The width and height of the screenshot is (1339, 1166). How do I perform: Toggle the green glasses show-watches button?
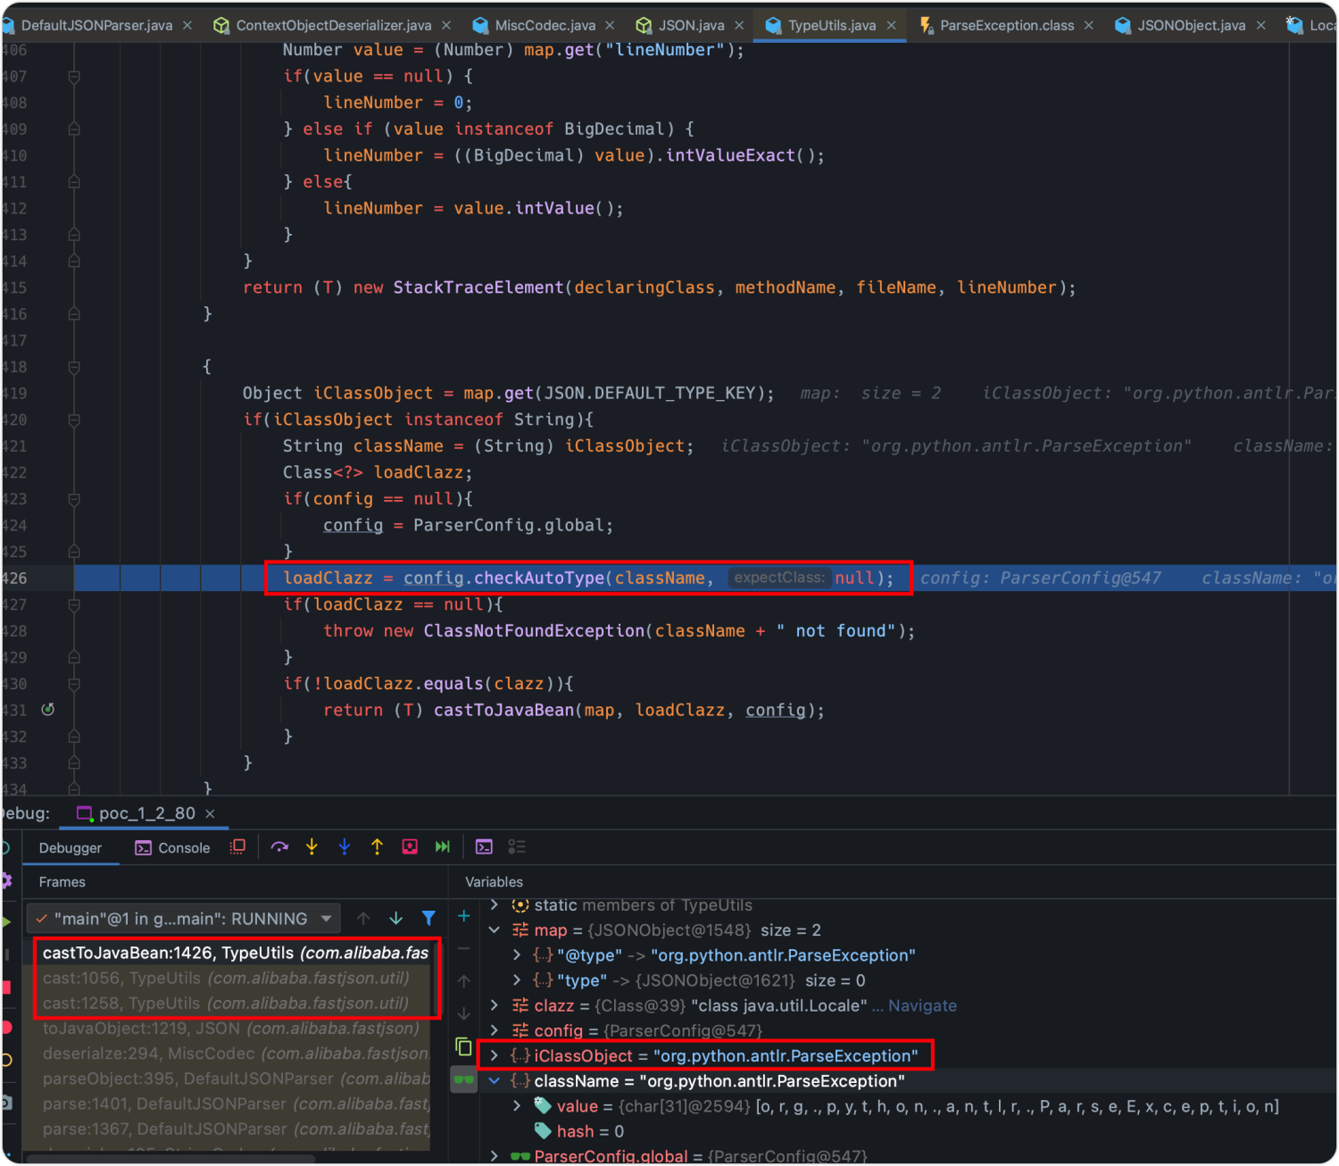pos(463,1079)
